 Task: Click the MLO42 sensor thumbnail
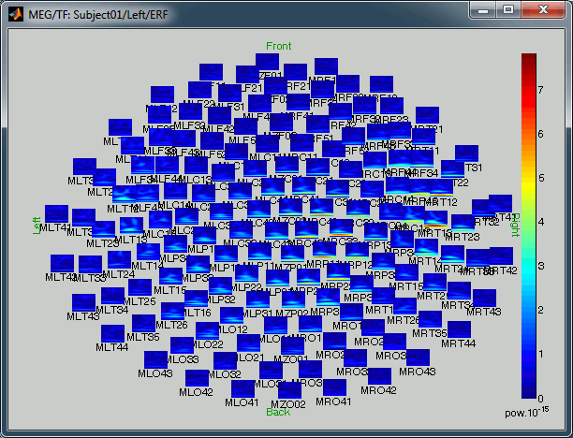point(197,379)
